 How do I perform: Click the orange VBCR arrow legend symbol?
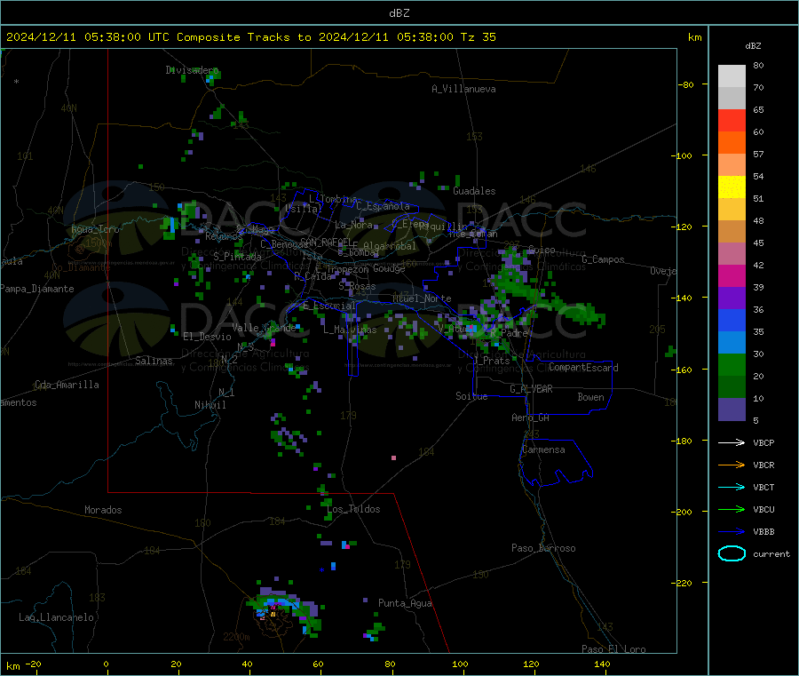pyautogui.click(x=732, y=465)
